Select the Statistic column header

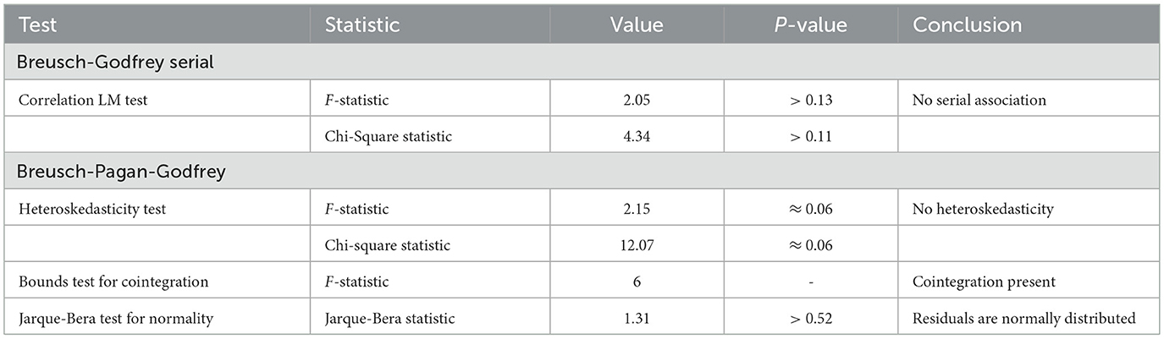coord(361,25)
